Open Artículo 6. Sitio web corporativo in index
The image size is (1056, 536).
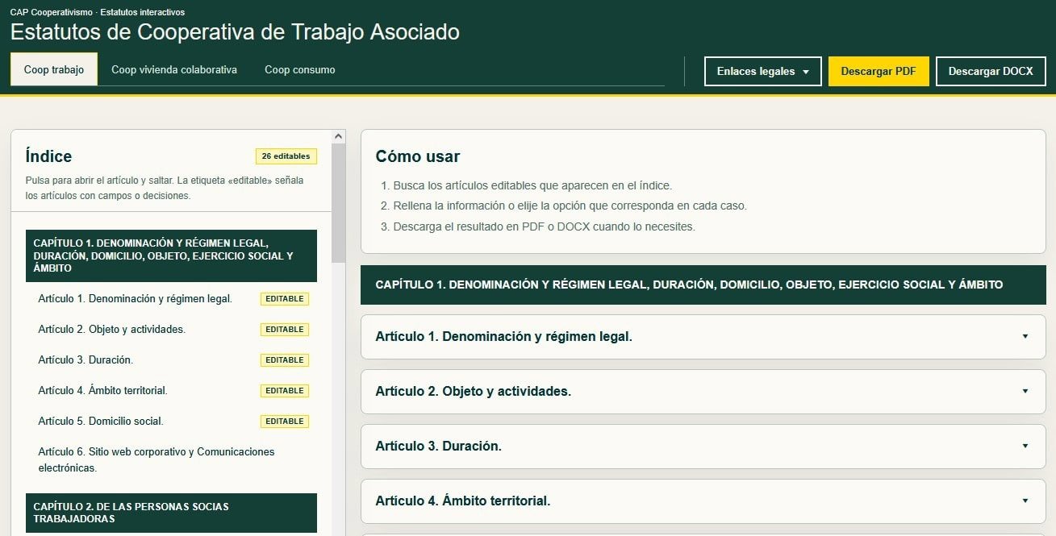click(157, 459)
